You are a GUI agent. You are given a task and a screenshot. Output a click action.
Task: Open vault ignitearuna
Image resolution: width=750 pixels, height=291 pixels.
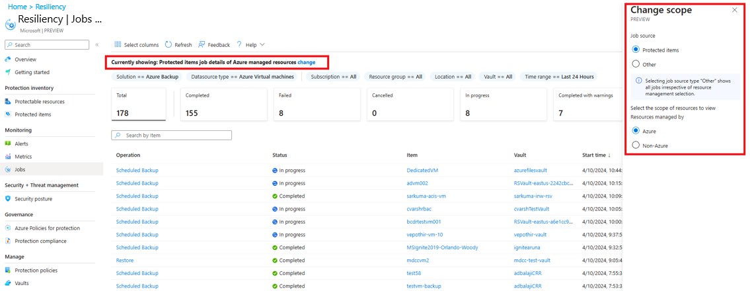pyautogui.click(x=528, y=247)
